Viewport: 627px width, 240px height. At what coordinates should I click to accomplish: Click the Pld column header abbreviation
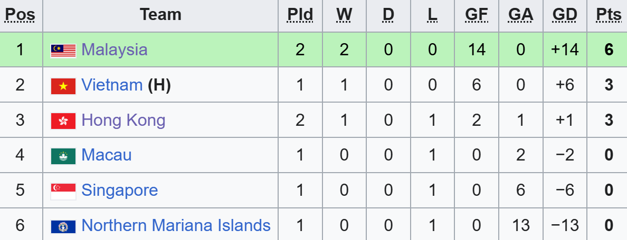tap(300, 15)
